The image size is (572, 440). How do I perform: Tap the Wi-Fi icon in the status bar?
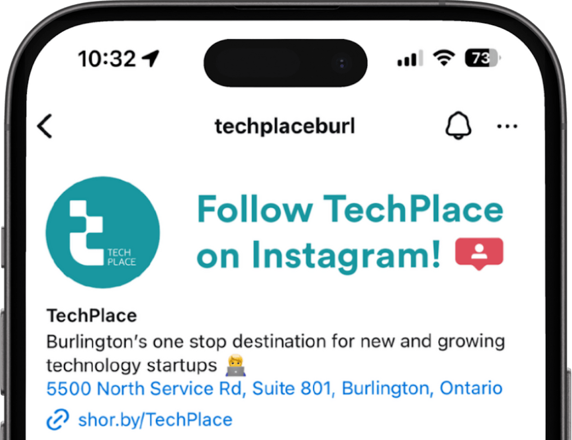pyautogui.click(x=443, y=58)
